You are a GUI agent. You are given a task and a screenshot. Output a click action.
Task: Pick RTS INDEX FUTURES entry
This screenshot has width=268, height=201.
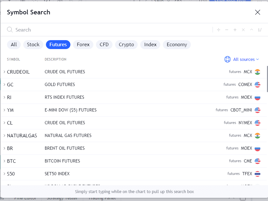[x=64, y=97]
